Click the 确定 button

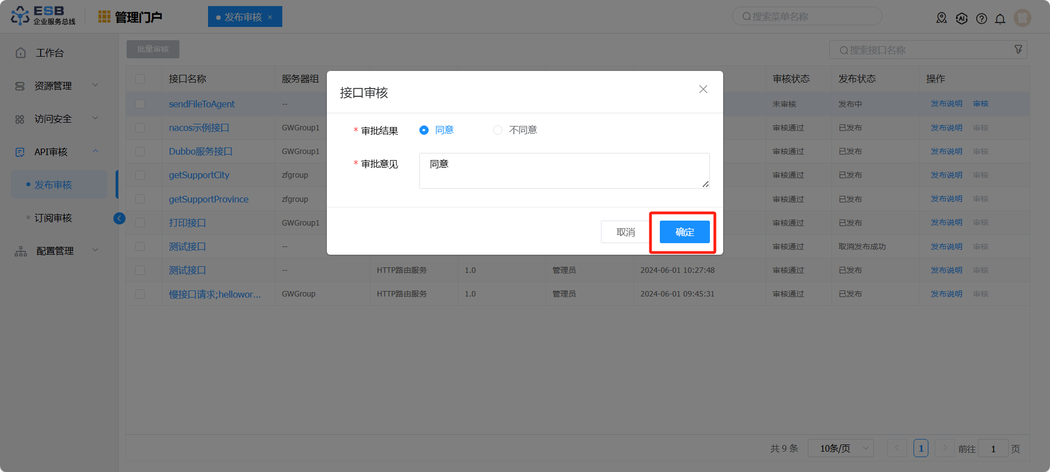pos(684,232)
